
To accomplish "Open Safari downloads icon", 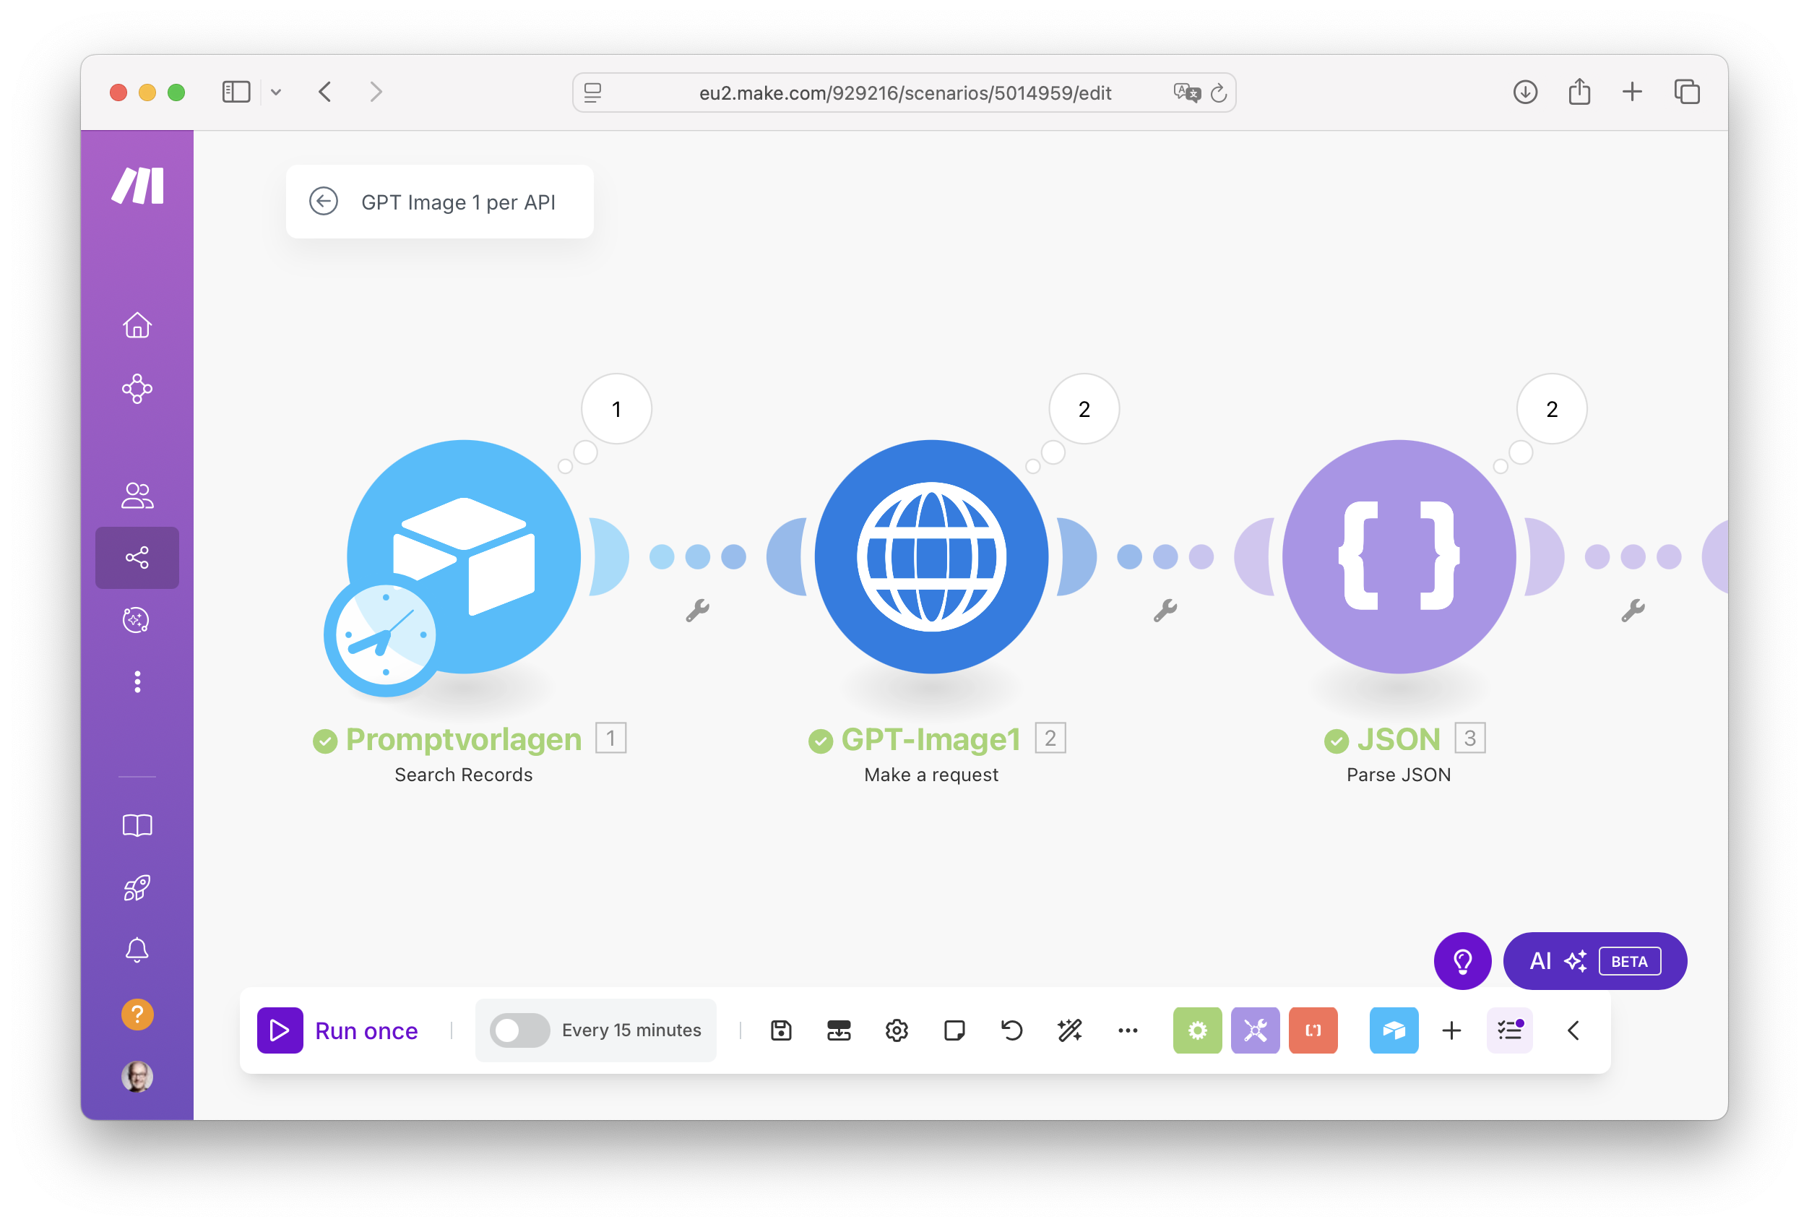I will (1525, 92).
